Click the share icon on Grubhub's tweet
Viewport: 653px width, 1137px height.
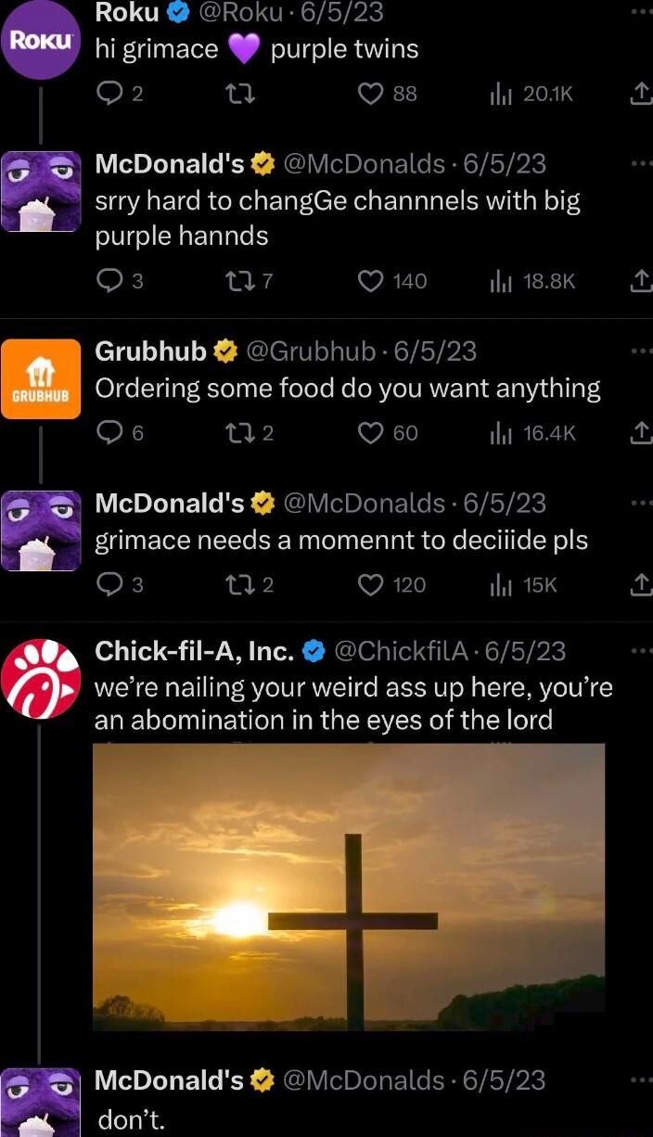638,432
